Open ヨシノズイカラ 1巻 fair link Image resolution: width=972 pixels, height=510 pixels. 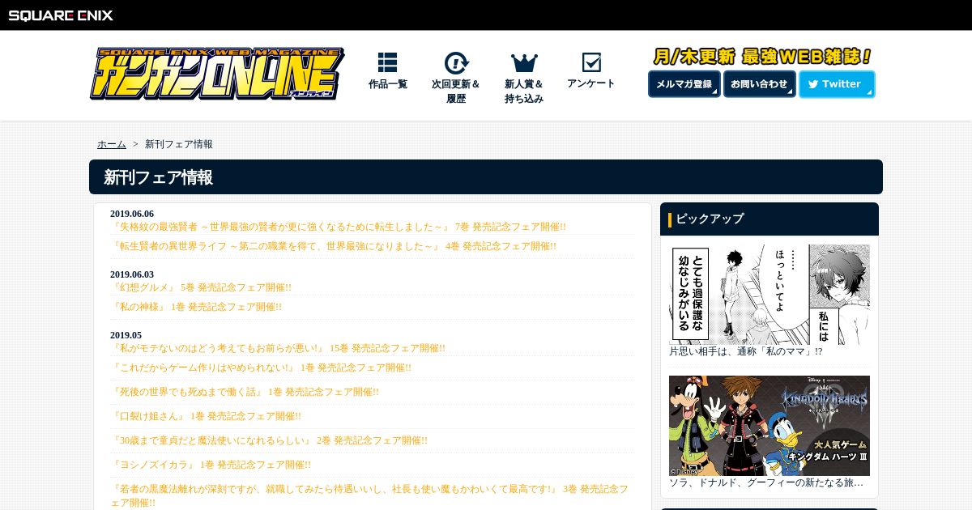click(211, 465)
